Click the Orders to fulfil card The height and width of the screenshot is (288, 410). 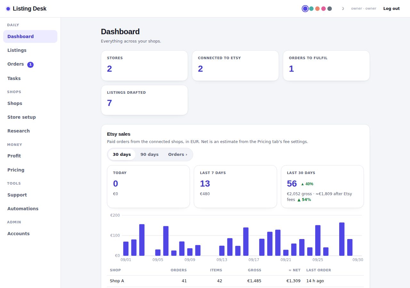(326, 66)
